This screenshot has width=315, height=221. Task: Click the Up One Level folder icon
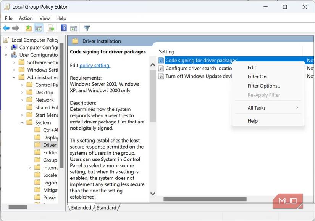[28, 28]
